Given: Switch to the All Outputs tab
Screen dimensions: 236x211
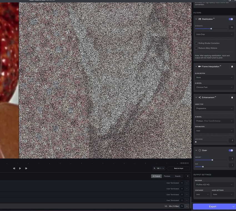Looking at the screenshot, I should pos(156,176).
